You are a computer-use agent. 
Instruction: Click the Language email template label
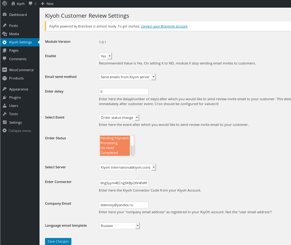tap(66, 225)
